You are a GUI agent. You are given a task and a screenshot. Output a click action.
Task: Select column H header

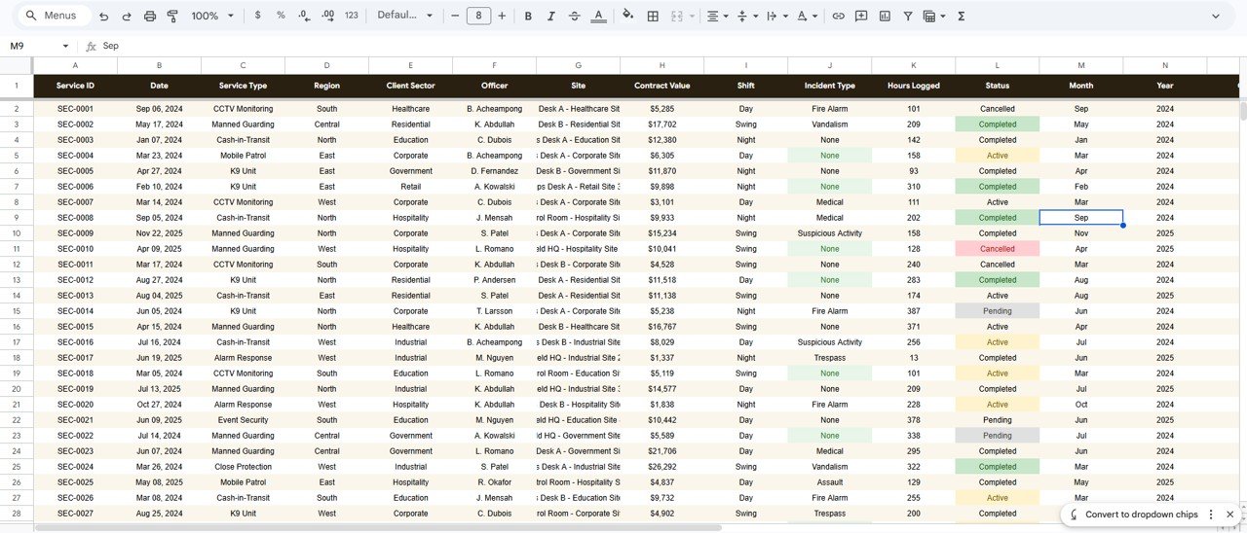tap(661, 65)
